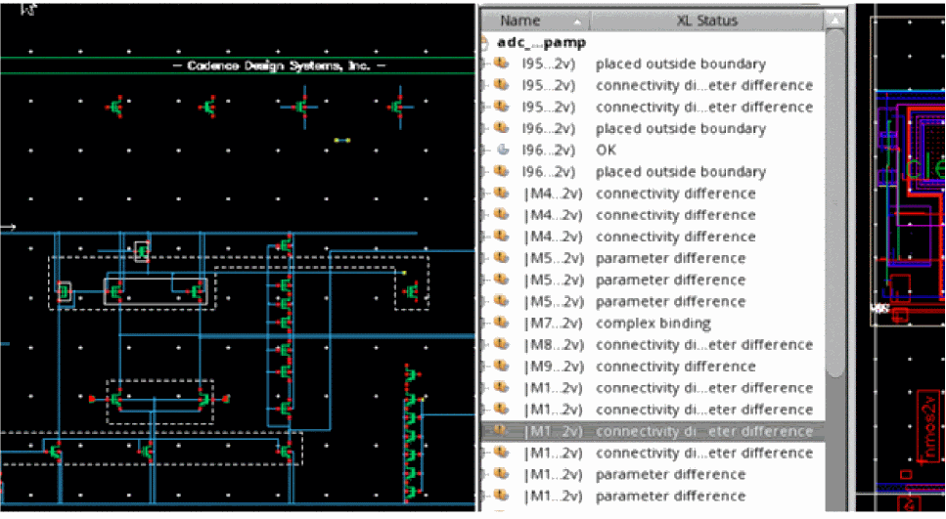Select the first I95 placed outside boundary row
This screenshot has height=519, width=946.
[680, 65]
